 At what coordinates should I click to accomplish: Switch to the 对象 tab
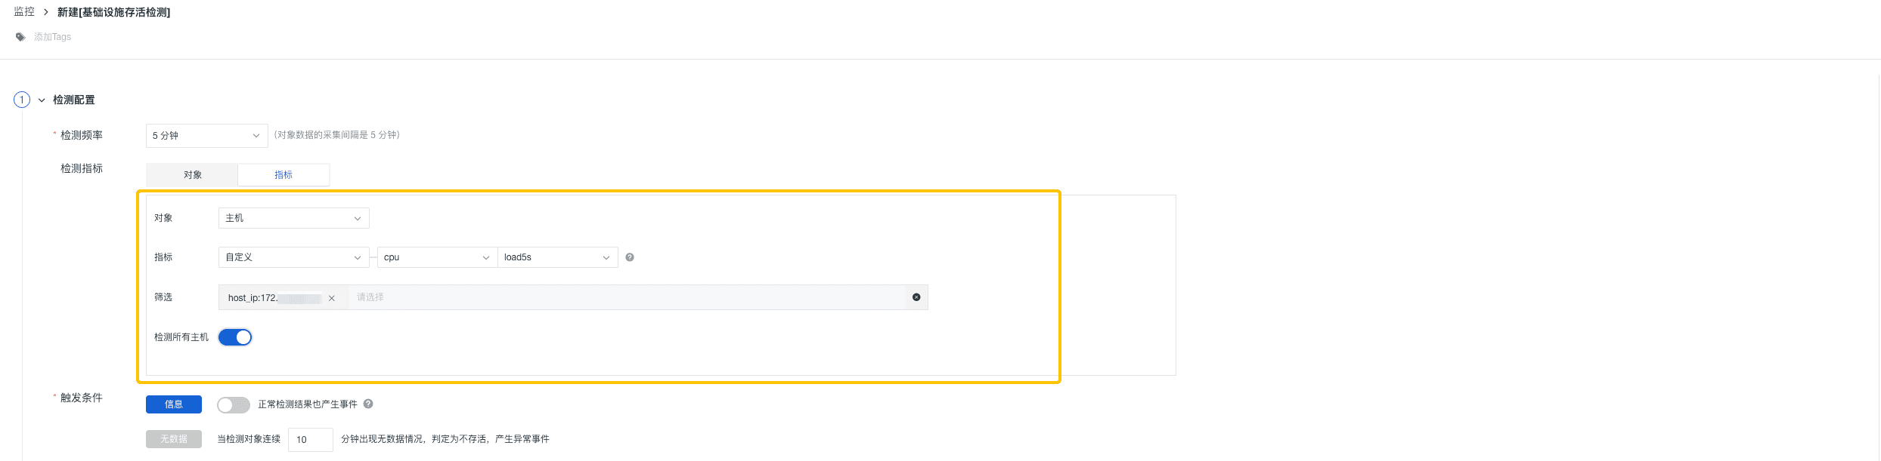[x=192, y=175]
